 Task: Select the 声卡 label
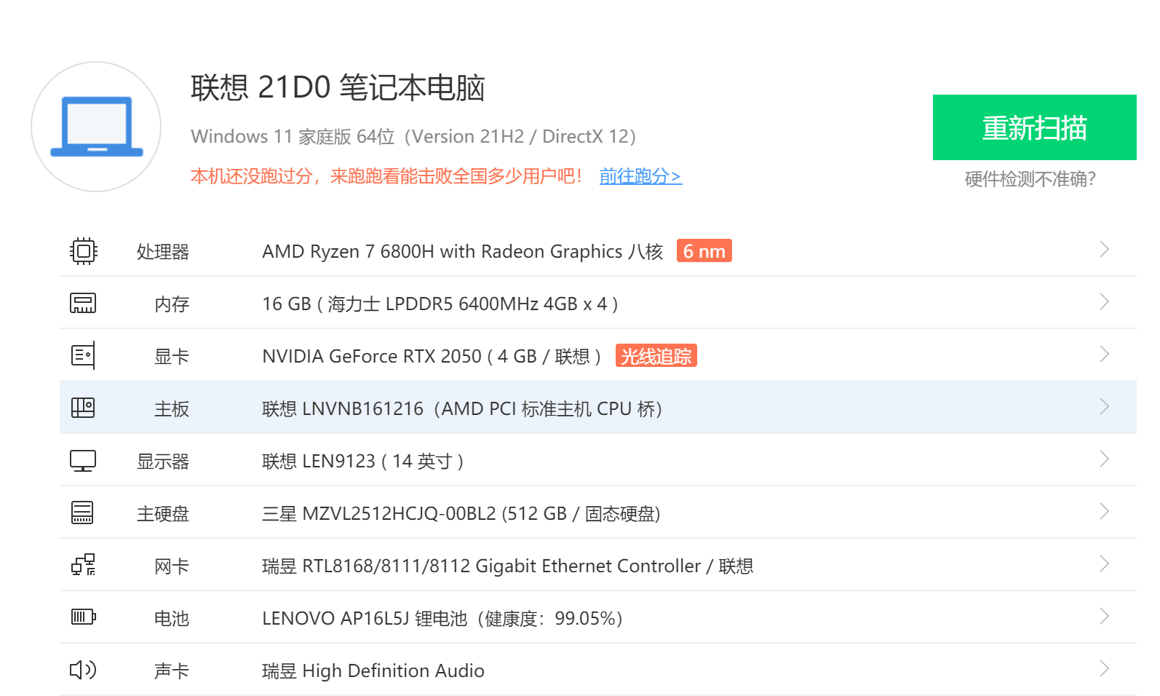click(172, 671)
